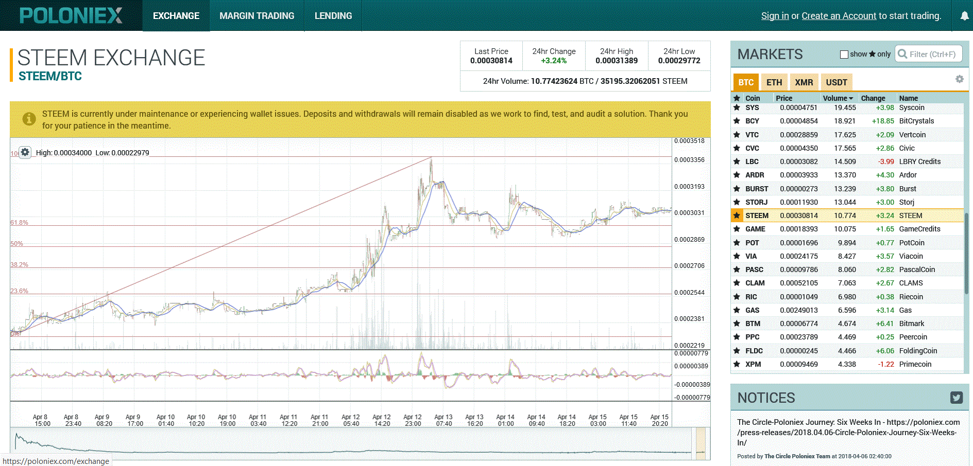
Task: Click the star column header icon
Action: point(737,98)
